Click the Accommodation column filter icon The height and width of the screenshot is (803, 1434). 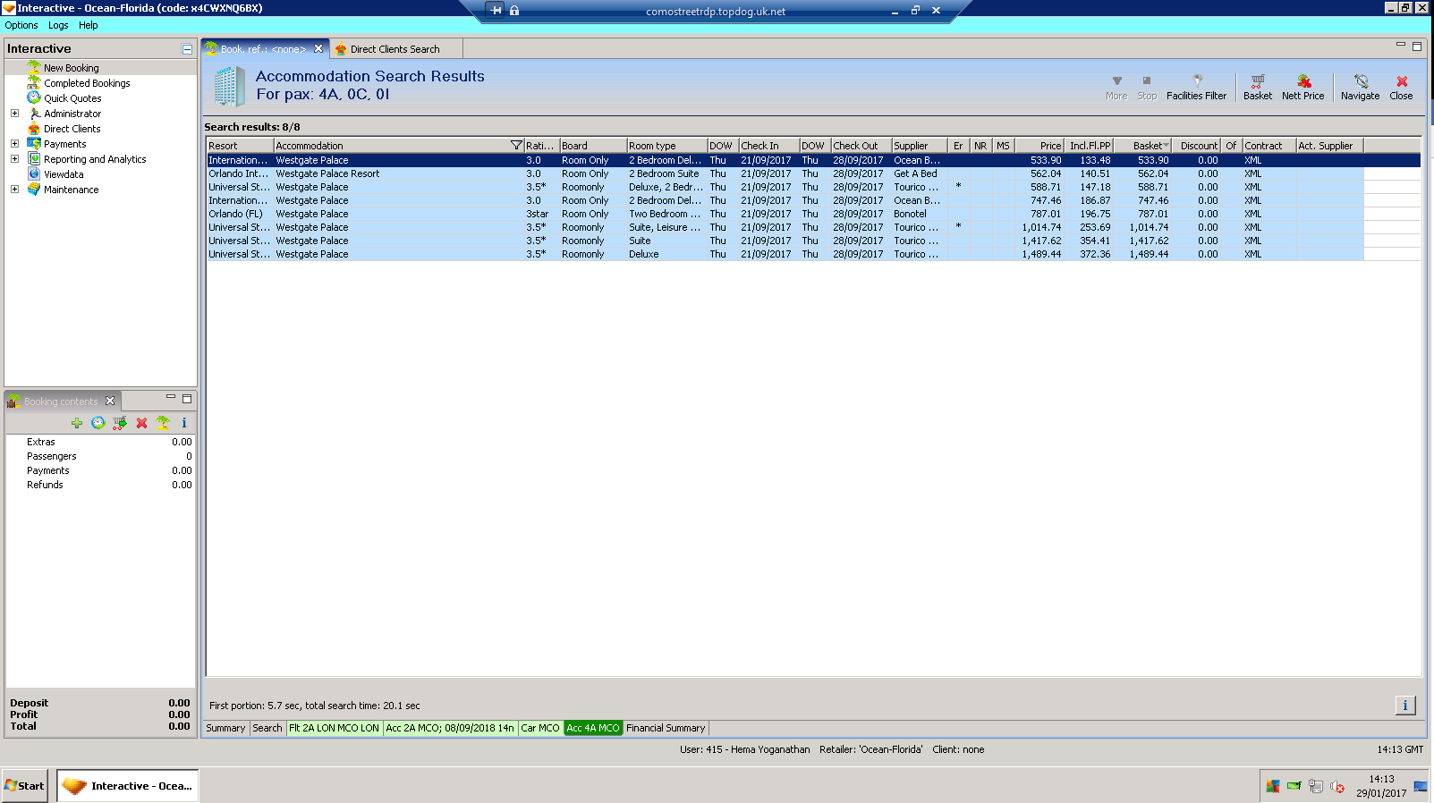click(x=516, y=145)
